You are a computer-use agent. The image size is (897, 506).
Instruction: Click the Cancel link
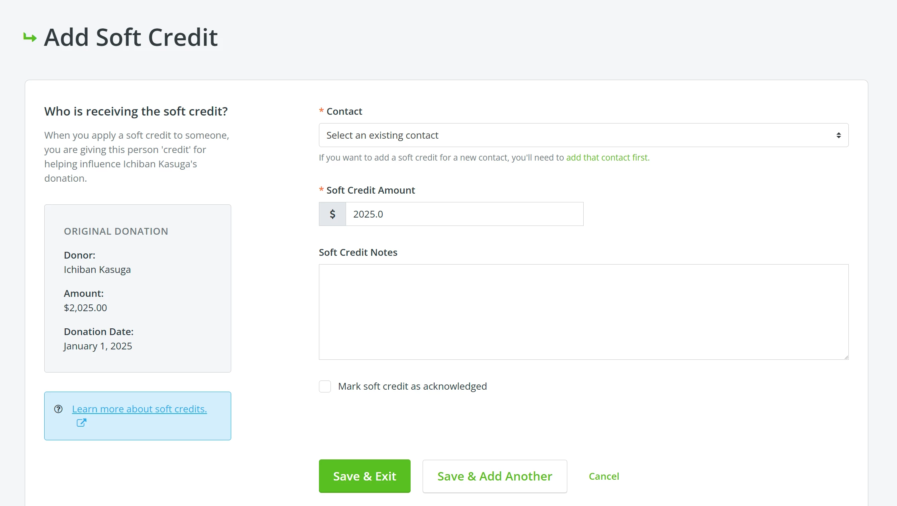(x=604, y=476)
